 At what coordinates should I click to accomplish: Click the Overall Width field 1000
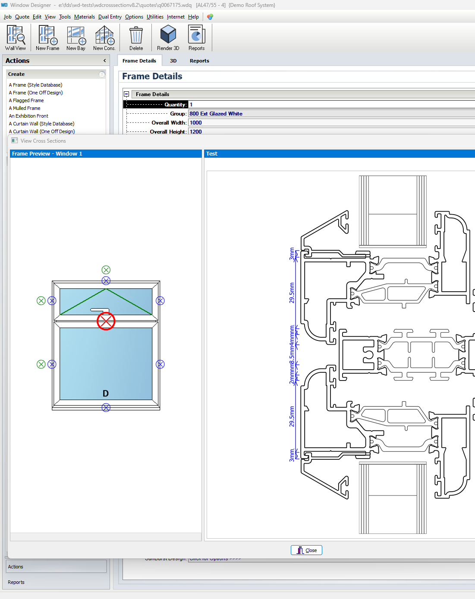coord(331,123)
